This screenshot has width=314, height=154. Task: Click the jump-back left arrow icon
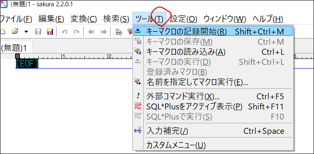(92, 32)
